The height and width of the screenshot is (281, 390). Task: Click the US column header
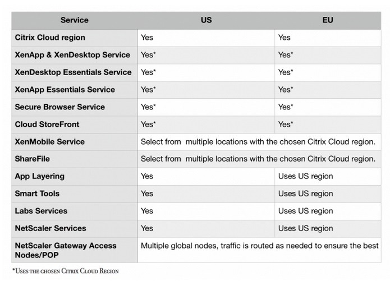206,20
